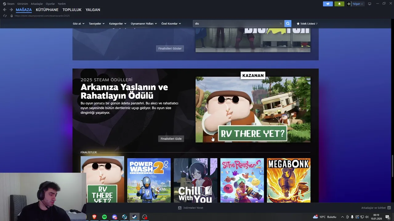The width and height of the screenshot is (394, 221).
Task: Open the Windows notification center
Action: pyautogui.click(x=388, y=217)
